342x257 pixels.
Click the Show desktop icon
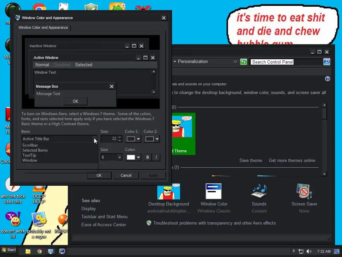[x=337, y=251]
